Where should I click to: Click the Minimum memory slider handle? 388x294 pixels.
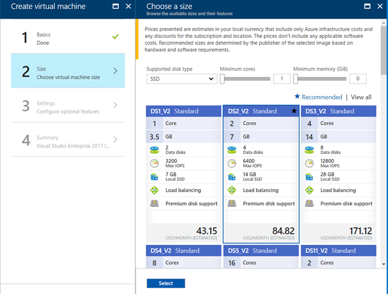(297, 79)
